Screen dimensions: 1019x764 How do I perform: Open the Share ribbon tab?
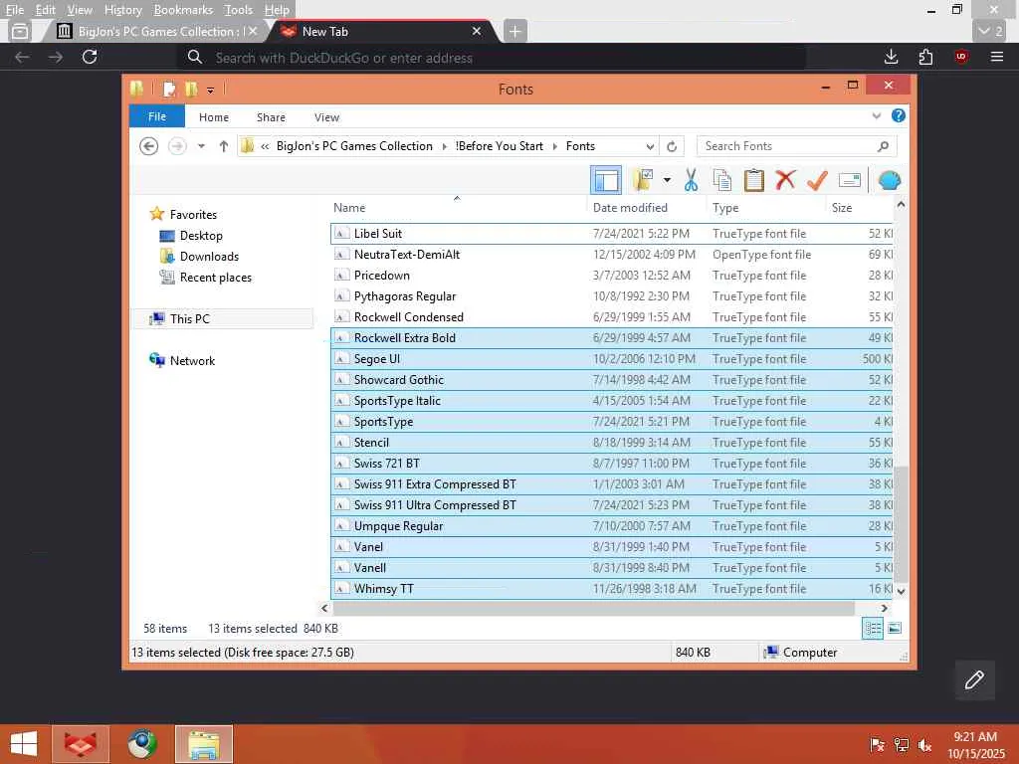pyautogui.click(x=271, y=117)
